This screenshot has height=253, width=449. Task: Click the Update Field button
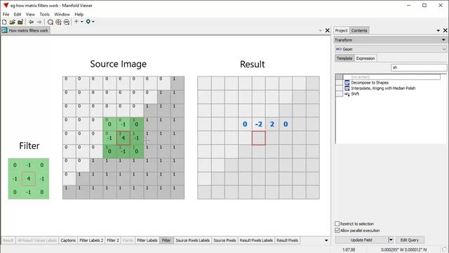coord(361,240)
